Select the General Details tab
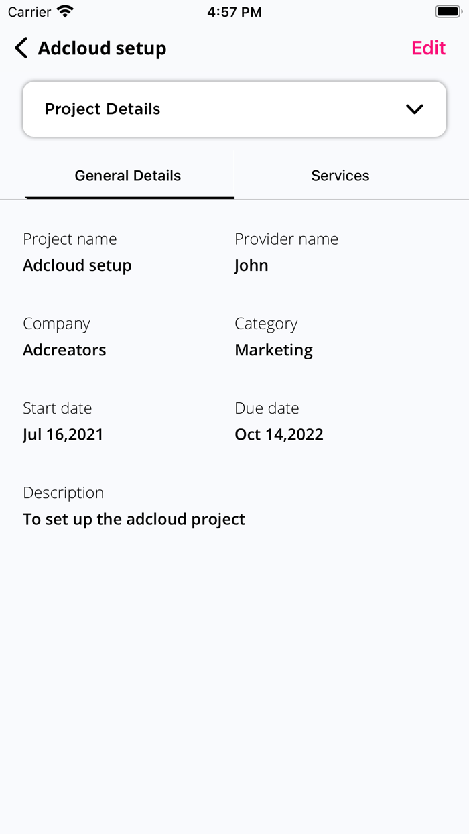This screenshot has width=469, height=834. [x=128, y=176]
